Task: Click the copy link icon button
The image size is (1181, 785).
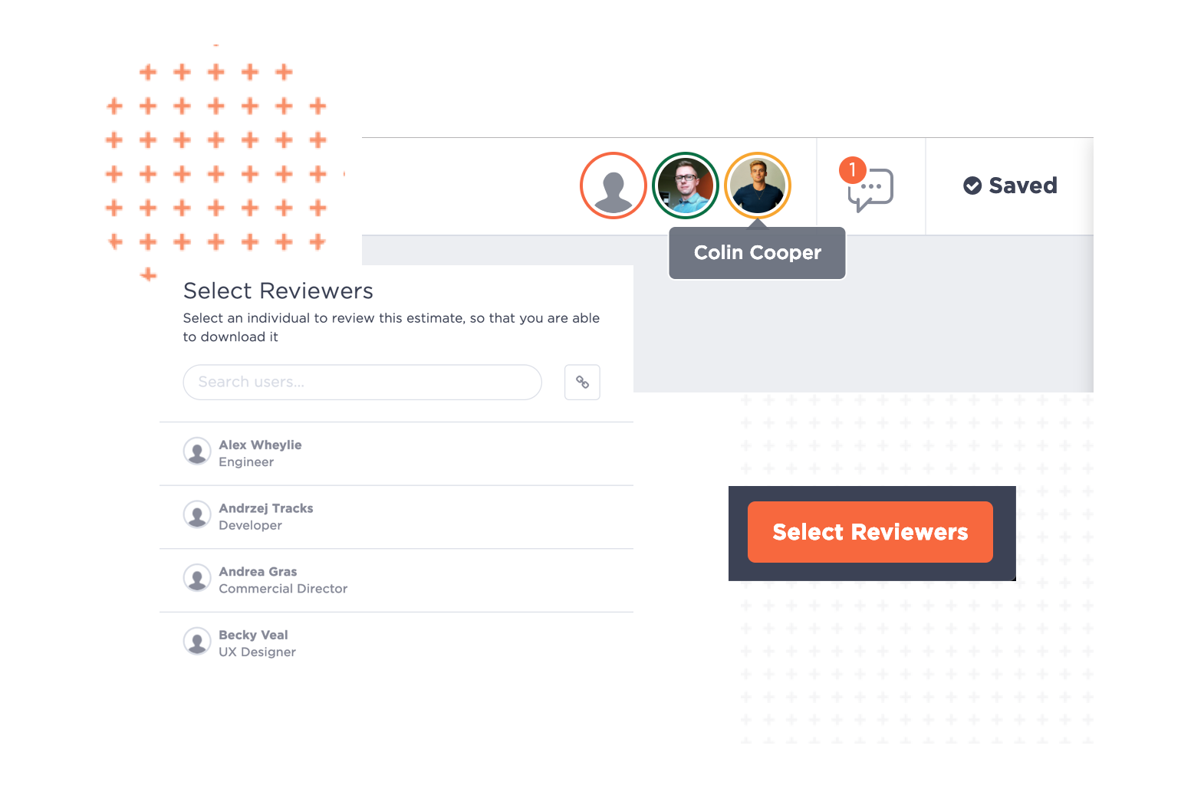Action: [x=582, y=382]
